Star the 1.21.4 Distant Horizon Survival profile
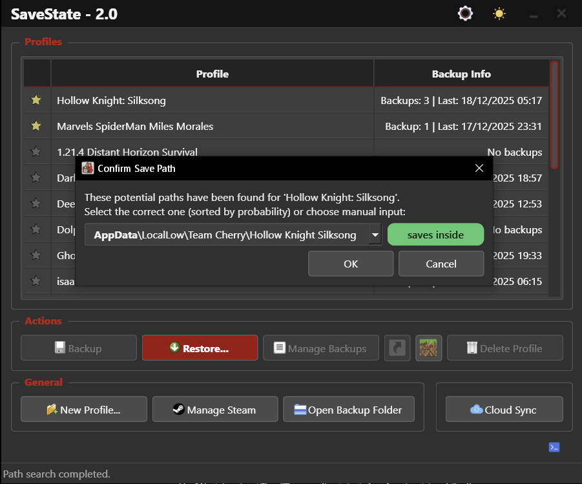 tap(36, 152)
